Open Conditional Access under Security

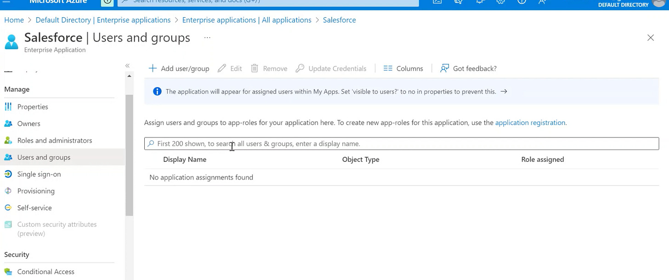[46, 272]
